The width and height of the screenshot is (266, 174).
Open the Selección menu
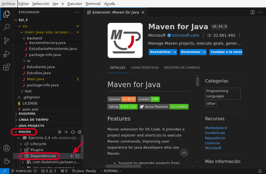click(41, 4)
